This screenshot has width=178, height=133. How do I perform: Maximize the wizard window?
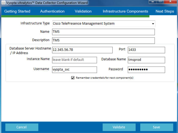[x=160, y=2]
